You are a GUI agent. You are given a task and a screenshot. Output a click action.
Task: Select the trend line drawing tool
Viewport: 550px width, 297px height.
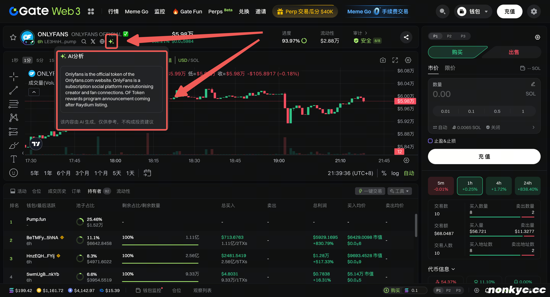[13, 90]
